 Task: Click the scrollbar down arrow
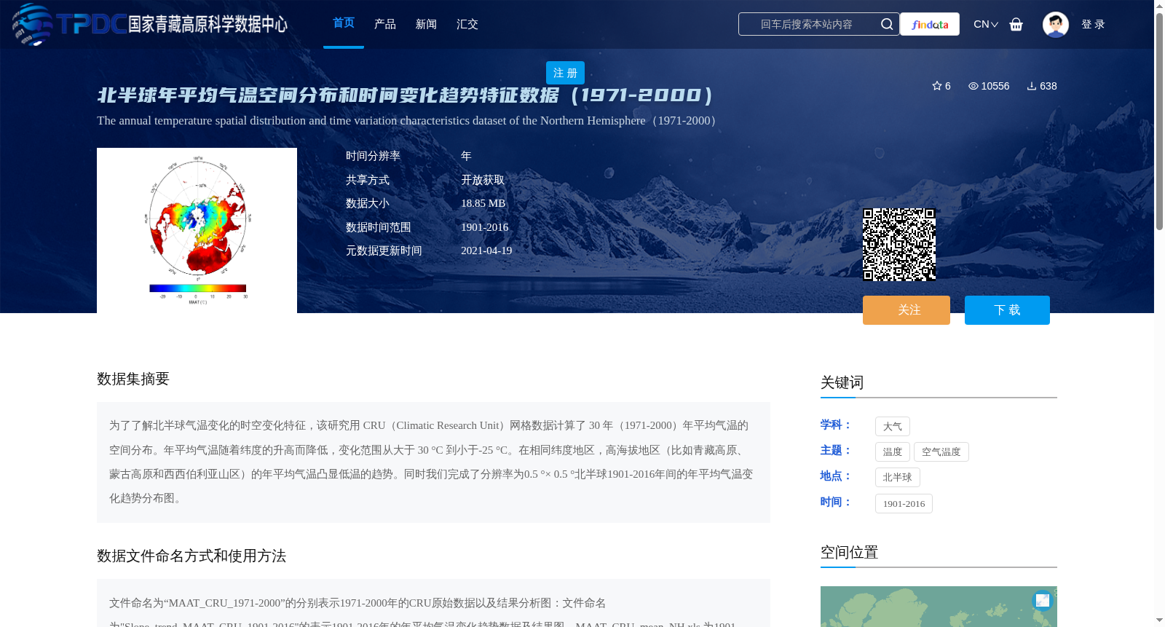coord(1159,620)
